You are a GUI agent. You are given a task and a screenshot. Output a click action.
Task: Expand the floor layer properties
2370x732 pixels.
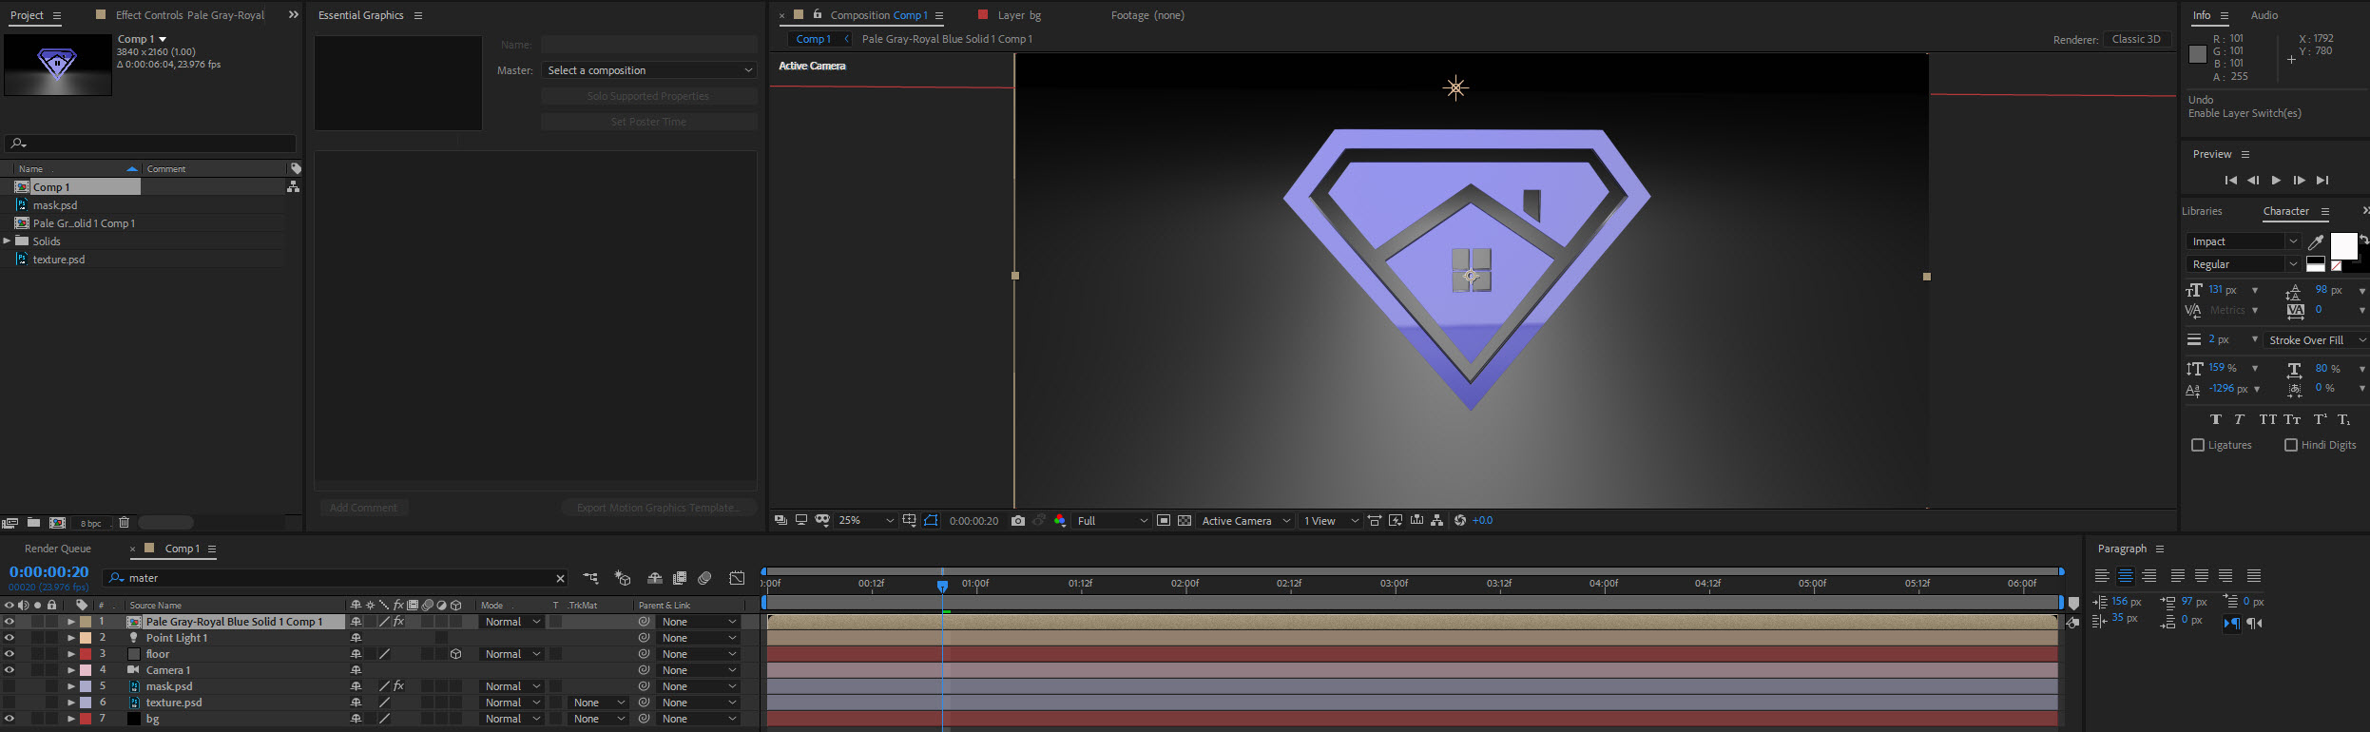pos(71,654)
